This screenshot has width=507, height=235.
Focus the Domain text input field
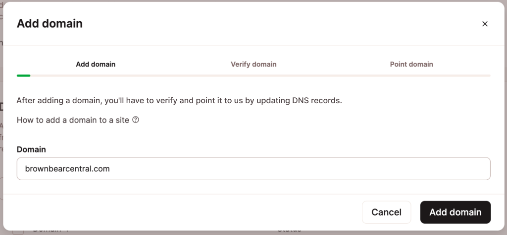pyautogui.click(x=297, y=169)
